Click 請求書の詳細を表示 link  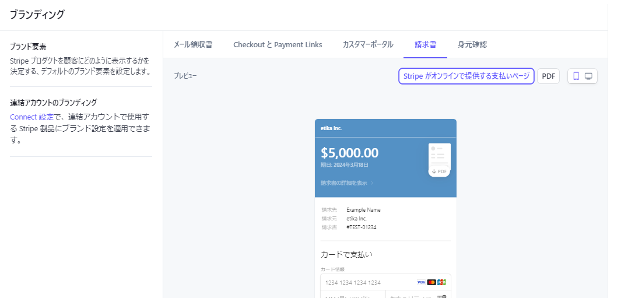point(347,183)
